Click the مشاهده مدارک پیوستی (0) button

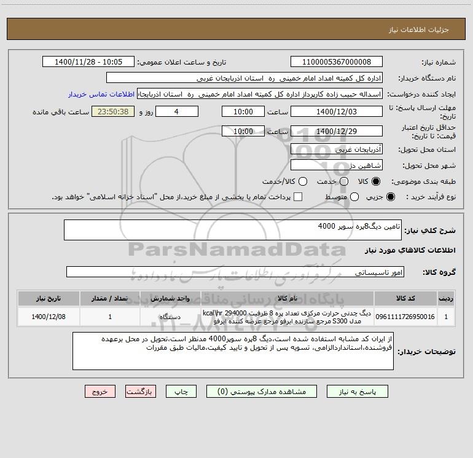(262, 392)
